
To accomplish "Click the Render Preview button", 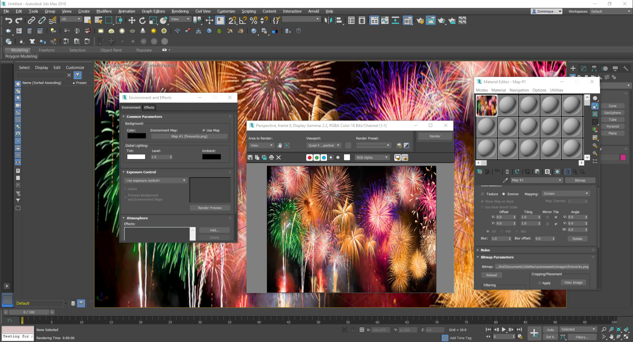I will 210,208.
